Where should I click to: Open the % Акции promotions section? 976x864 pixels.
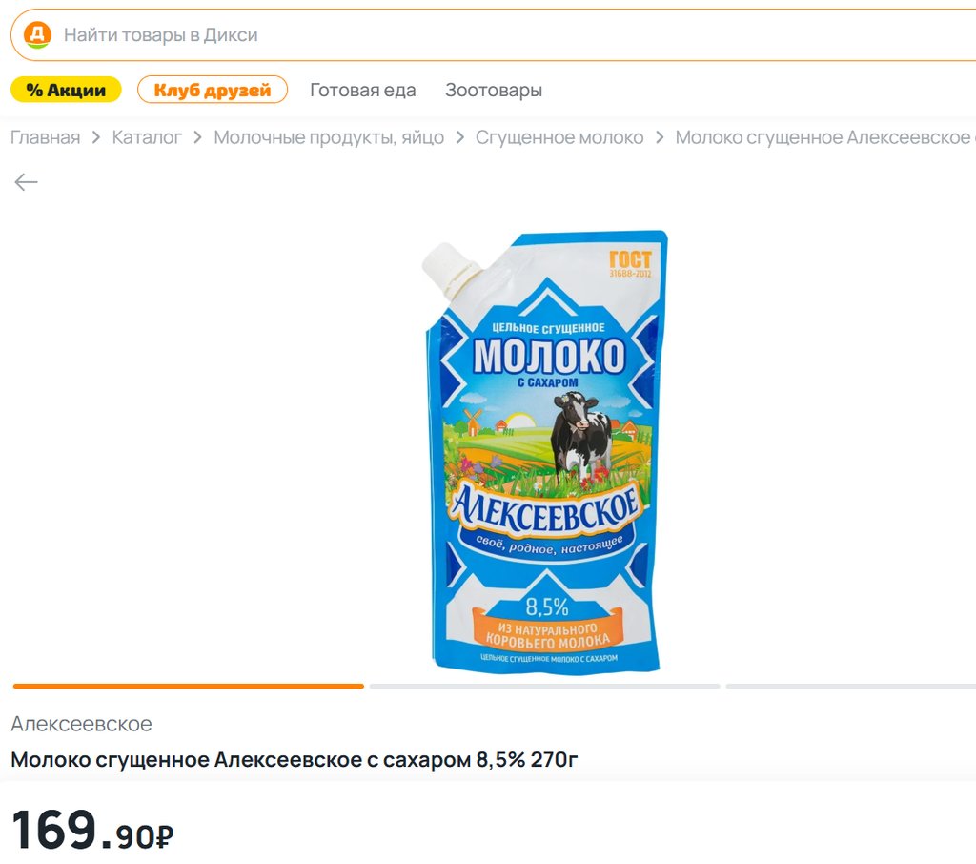[66, 90]
